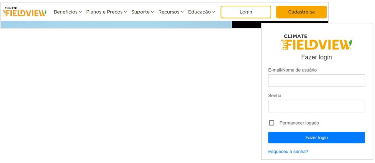The height and width of the screenshot is (163, 375).
Task: Open the Benefícios menu
Action: pyautogui.click(x=68, y=12)
